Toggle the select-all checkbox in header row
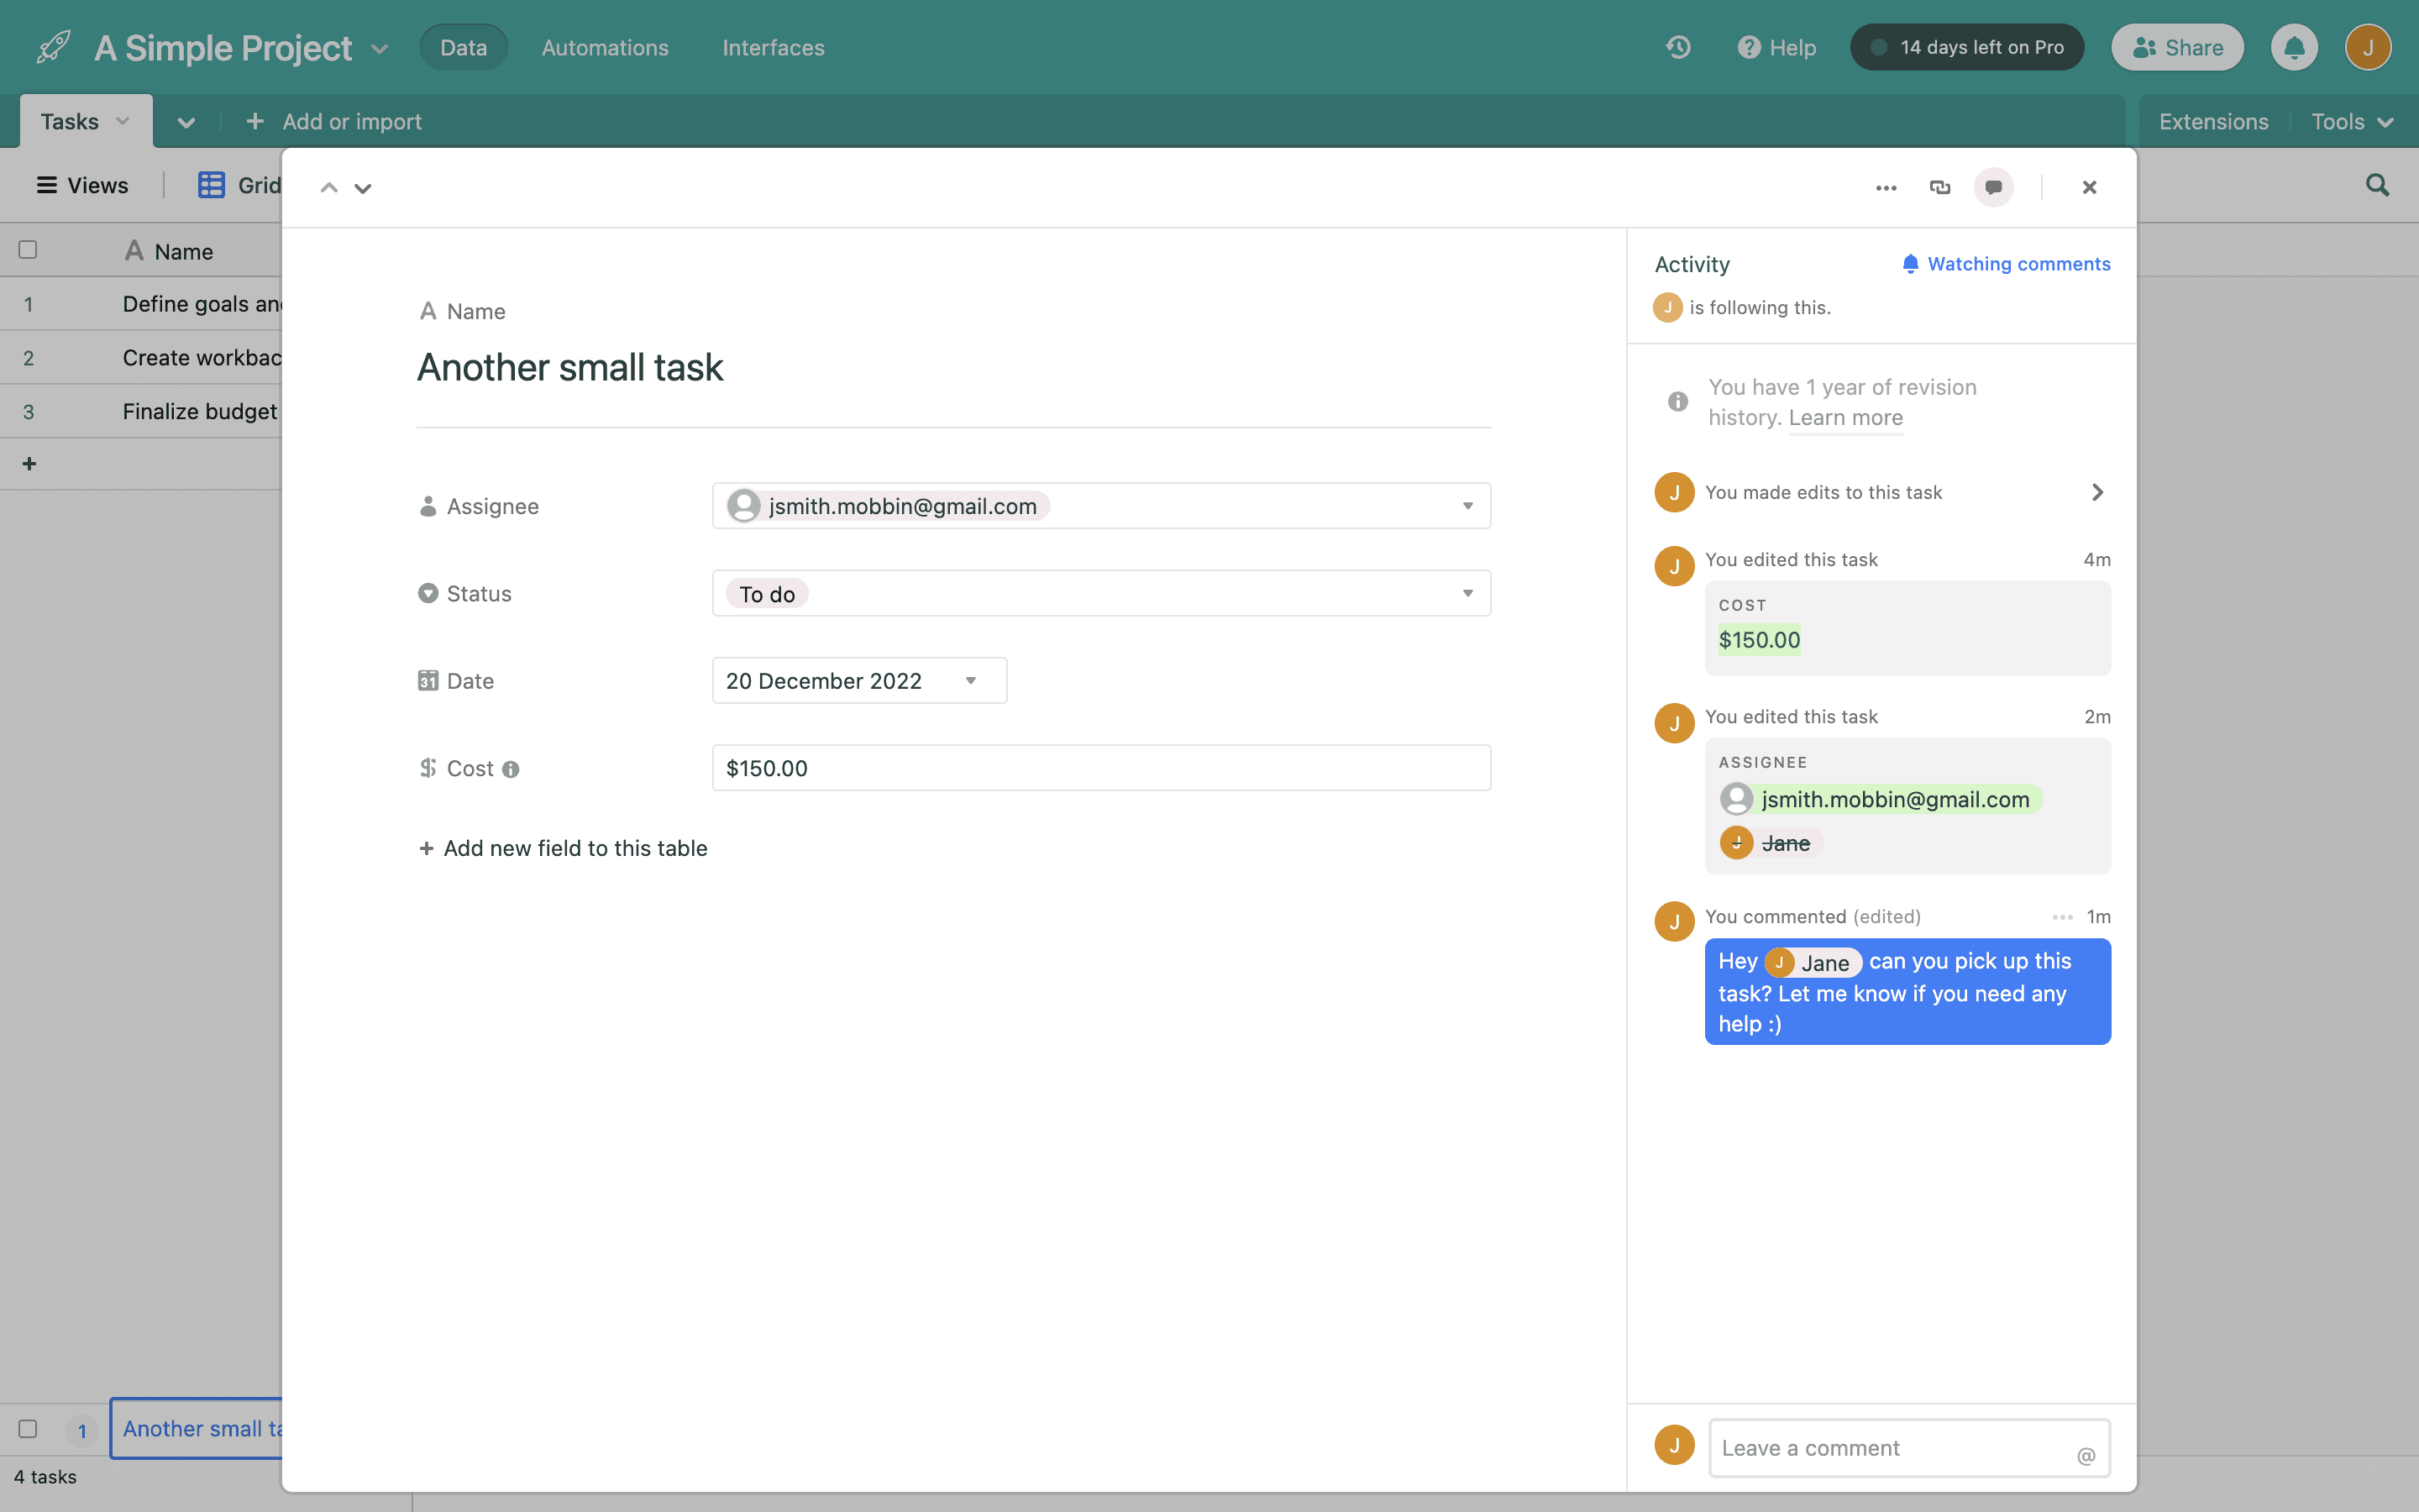2419x1512 pixels. tap(28, 250)
